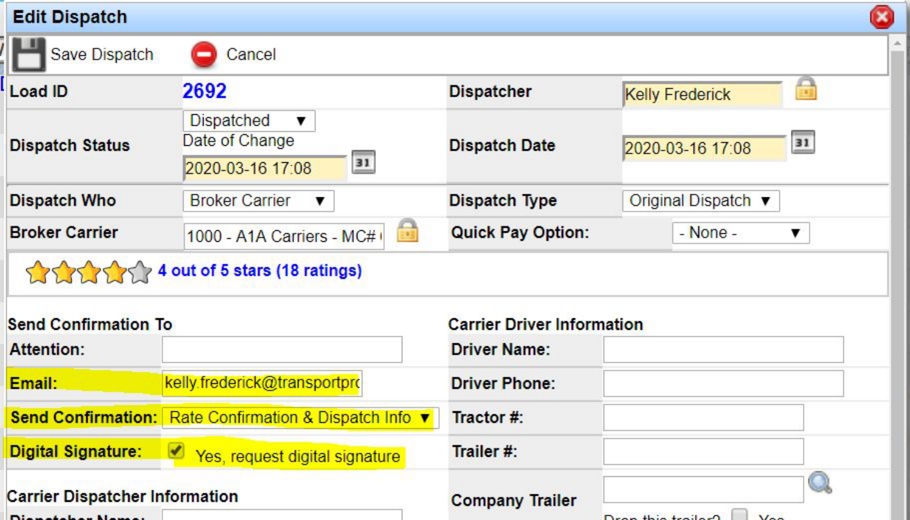Click the star rating icons
Viewport: 910px width, 520px height.
tap(89, 272)
